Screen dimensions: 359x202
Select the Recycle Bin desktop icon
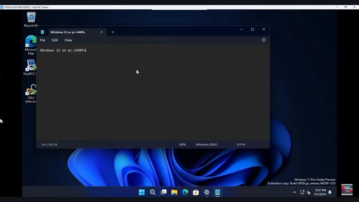(x=31, y=19)
